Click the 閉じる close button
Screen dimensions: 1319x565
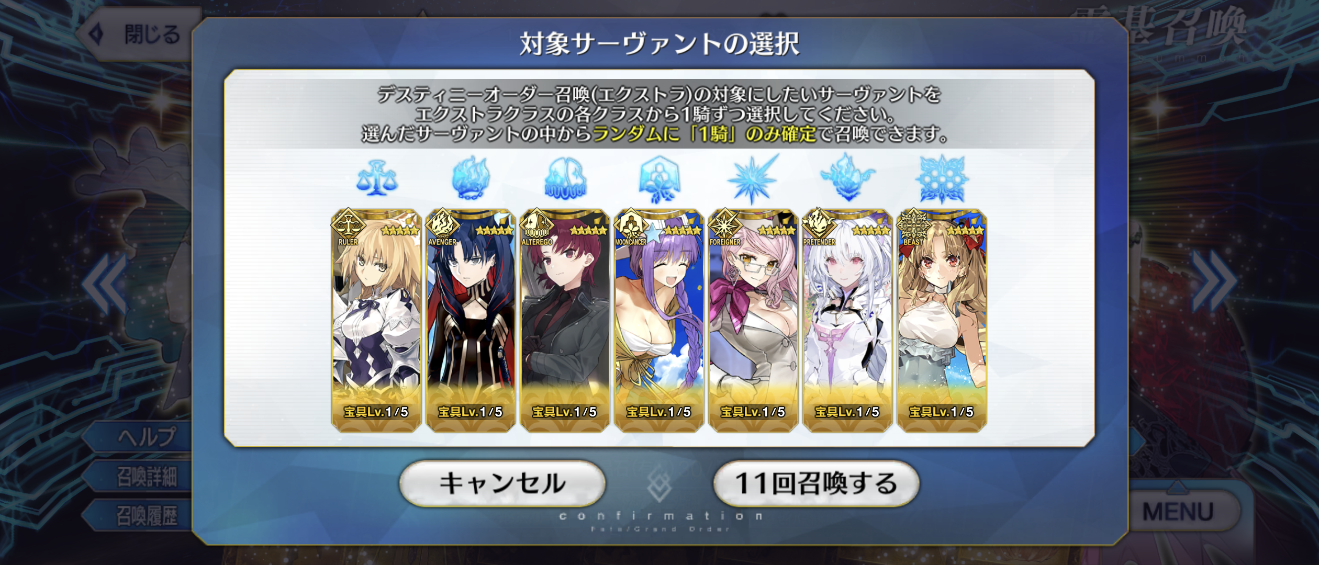pos(136,35)
